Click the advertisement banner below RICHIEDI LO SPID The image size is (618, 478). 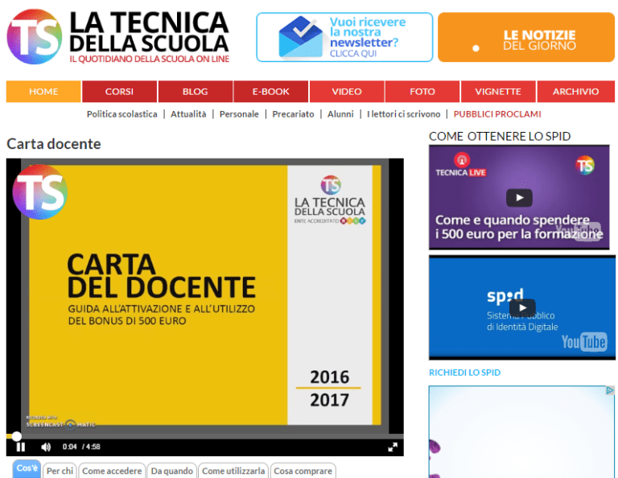pyautogui.click(x=521, y=432)
